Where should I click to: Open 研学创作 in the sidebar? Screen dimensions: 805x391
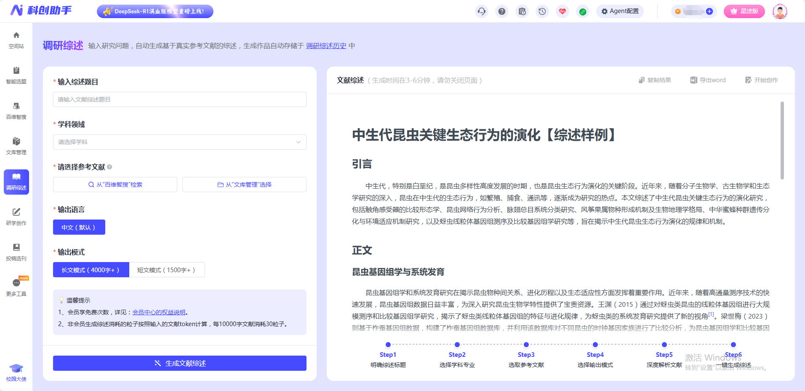16,217
